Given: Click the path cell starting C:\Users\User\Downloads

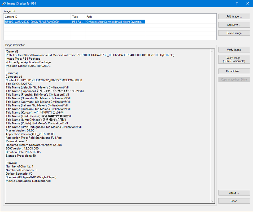Looking at the screenshot, I should point(115,22).
